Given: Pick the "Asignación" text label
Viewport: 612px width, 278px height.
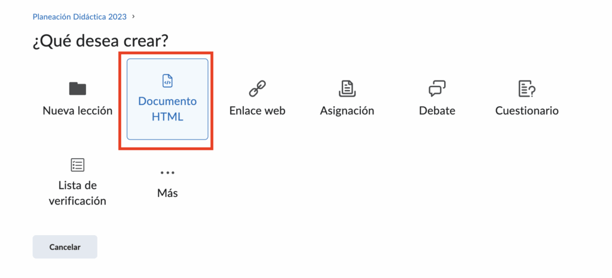Looking at the screenshot, I should (347, 111).
